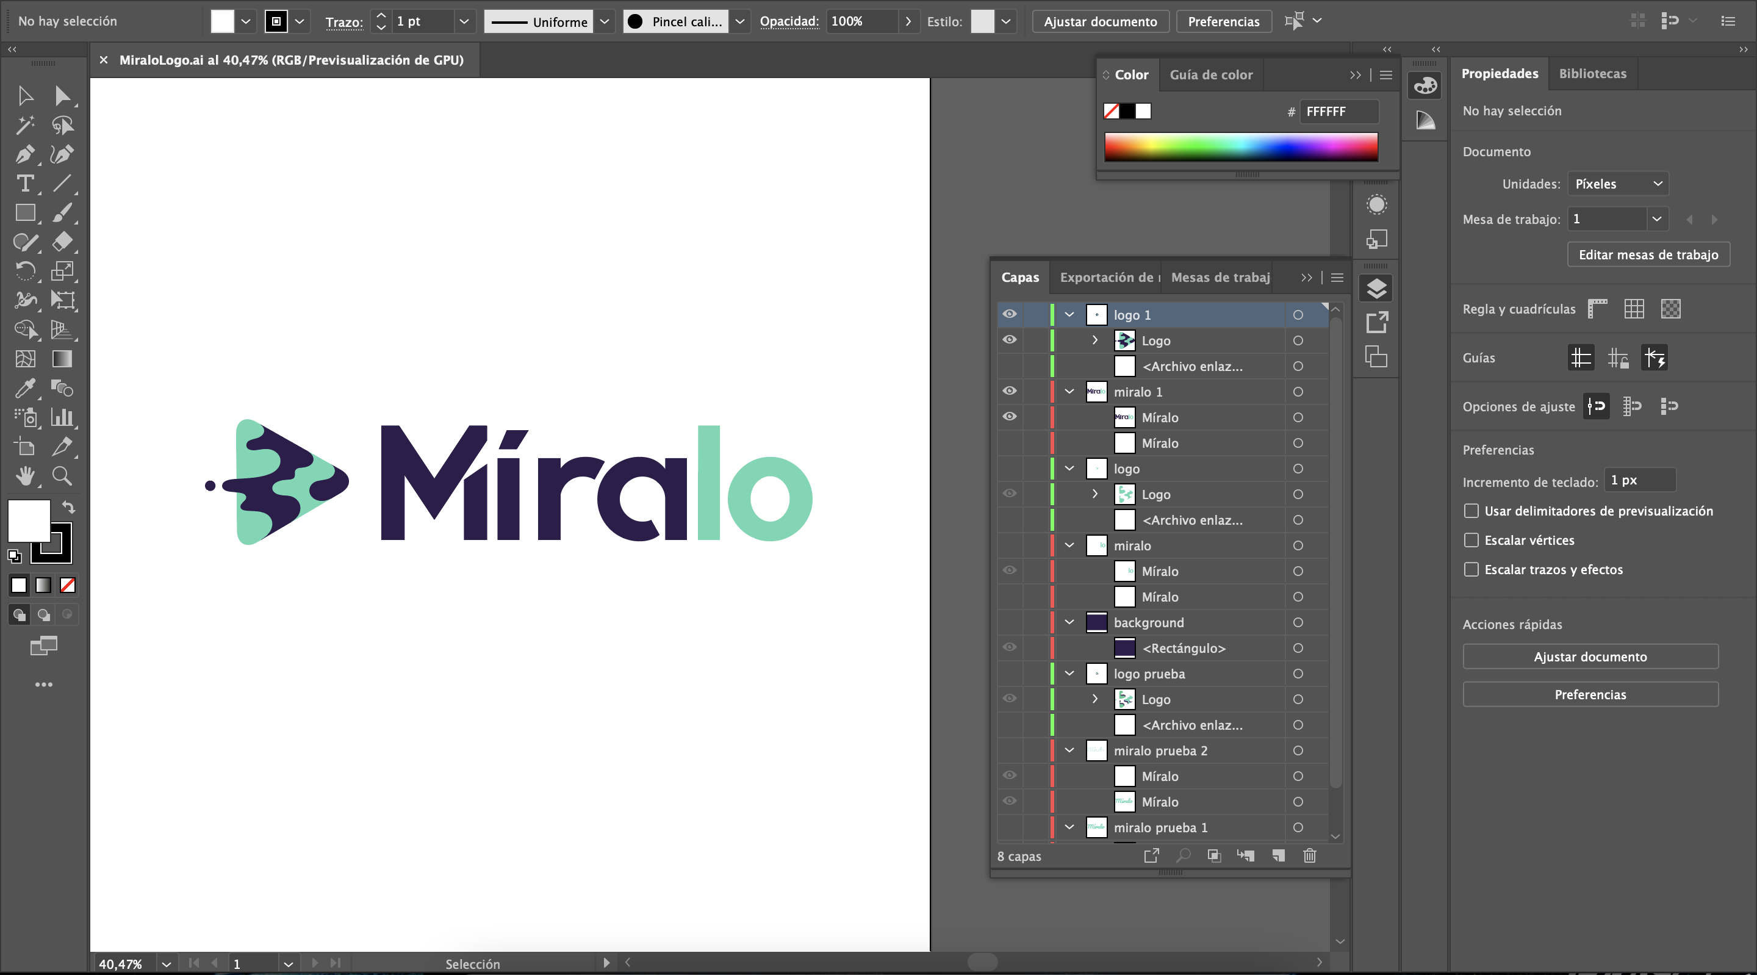
Task: Enable Escalar vértices checkbox
Action: tap(1471, 541)
